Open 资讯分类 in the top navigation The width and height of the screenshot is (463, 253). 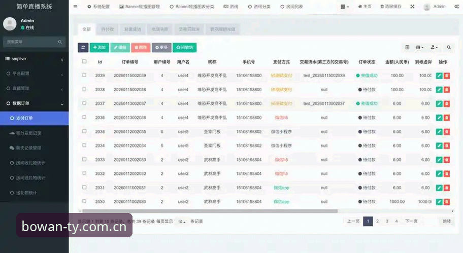click(x=259, y=7)
